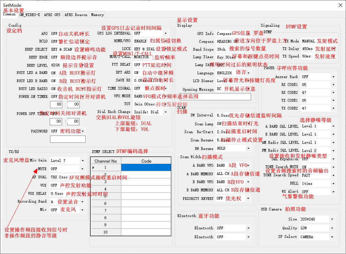Open the SP Select dropdown
This screenshot has height=254, width=346.
pos(332,237)
